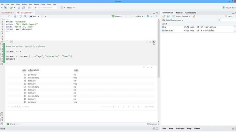Image resolution: width=236 pixels, height=132 pixels.
Task: Click load workspace icon in Environment
Action: pos(164,16)
